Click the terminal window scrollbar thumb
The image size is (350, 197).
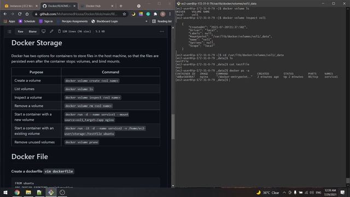click(348, 181)
